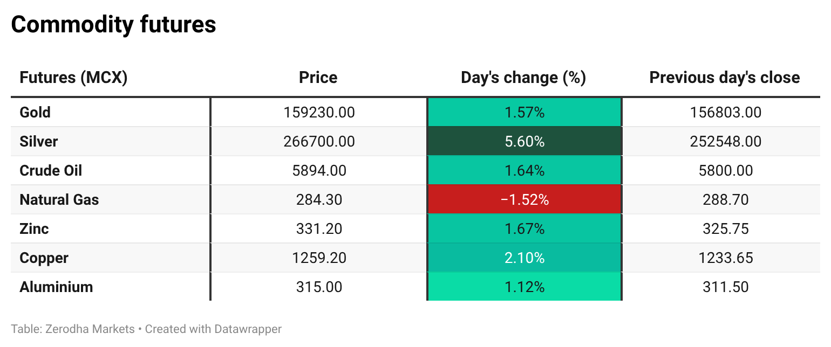This screenshot has height=347, width=831.
Task: Select the Silver row label
Action: pos(38,142)
